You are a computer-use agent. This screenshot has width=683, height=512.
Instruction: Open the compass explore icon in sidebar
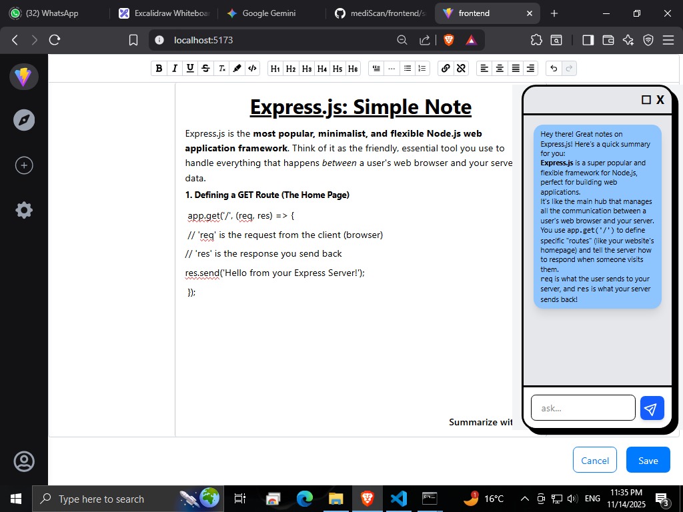[x=24, y=120]
